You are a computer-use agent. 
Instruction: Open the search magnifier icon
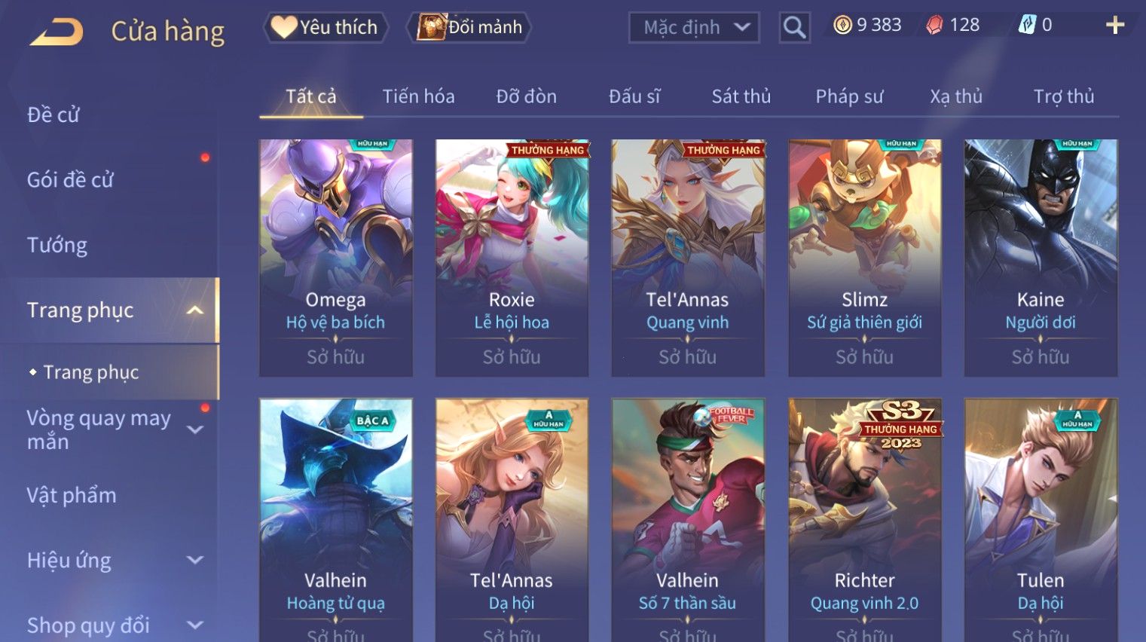point(794,28)
